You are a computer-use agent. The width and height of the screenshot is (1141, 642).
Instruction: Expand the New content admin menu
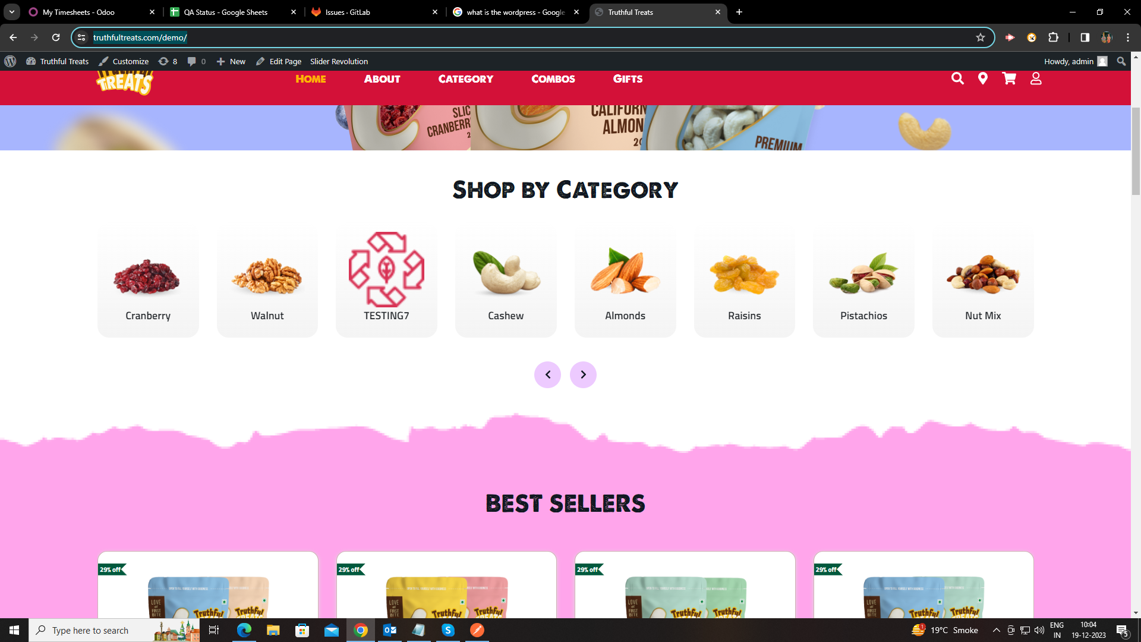(231, 61)
